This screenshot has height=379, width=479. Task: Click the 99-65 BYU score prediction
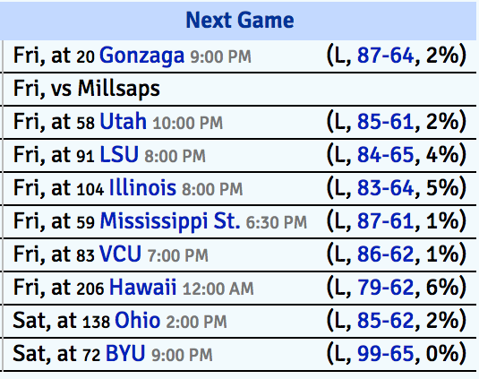click(386, 353)
